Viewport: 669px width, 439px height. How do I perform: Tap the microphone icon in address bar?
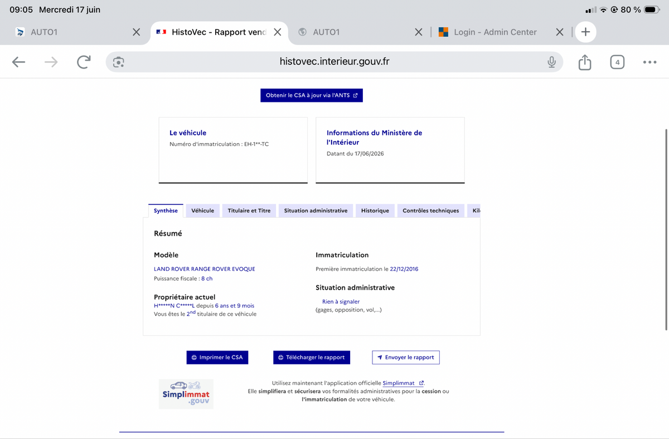pyautogui.click(x=551, y=62)
